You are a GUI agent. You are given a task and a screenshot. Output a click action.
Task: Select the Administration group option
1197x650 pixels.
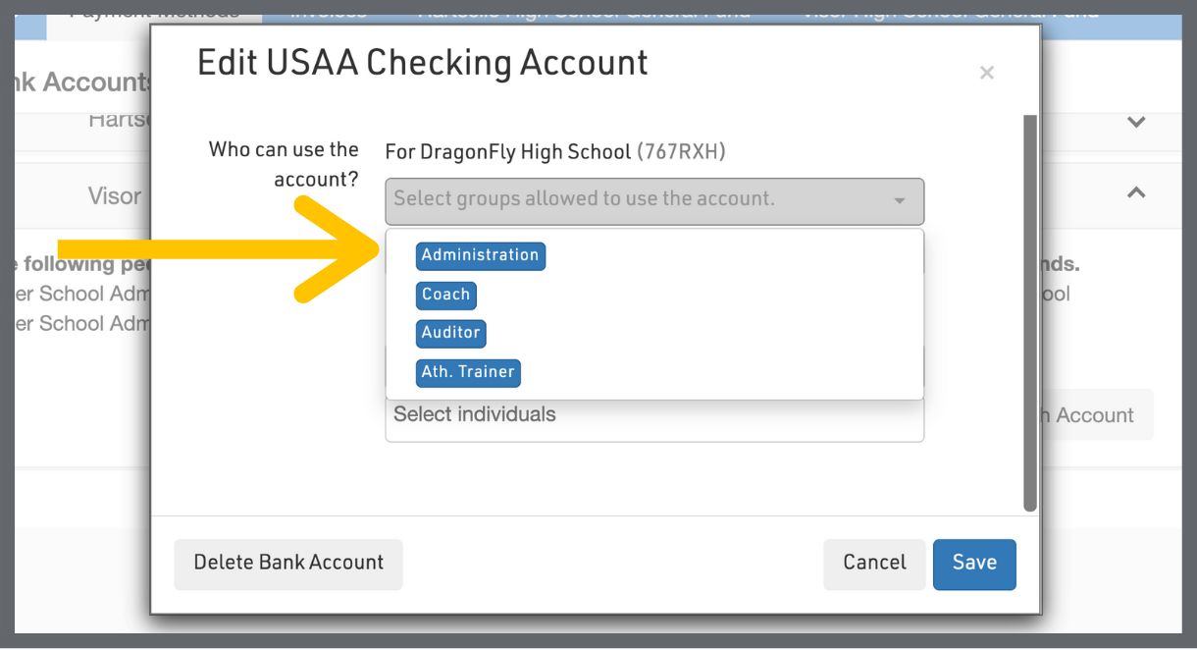[x=480, y=255]
